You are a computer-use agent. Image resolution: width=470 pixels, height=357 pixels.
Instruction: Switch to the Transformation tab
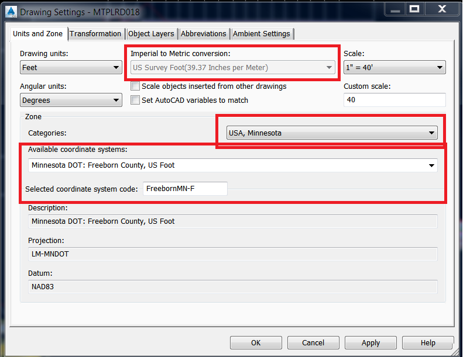(95, 34)
